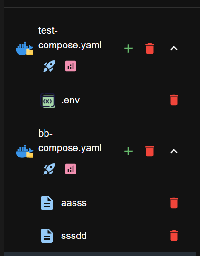Open the sssdd file
This screenshot has height=256, width=200.
[x=74, y=236]
